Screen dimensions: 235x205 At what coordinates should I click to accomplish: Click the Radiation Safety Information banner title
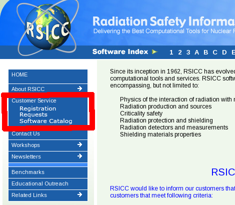[x=163, y=21]
